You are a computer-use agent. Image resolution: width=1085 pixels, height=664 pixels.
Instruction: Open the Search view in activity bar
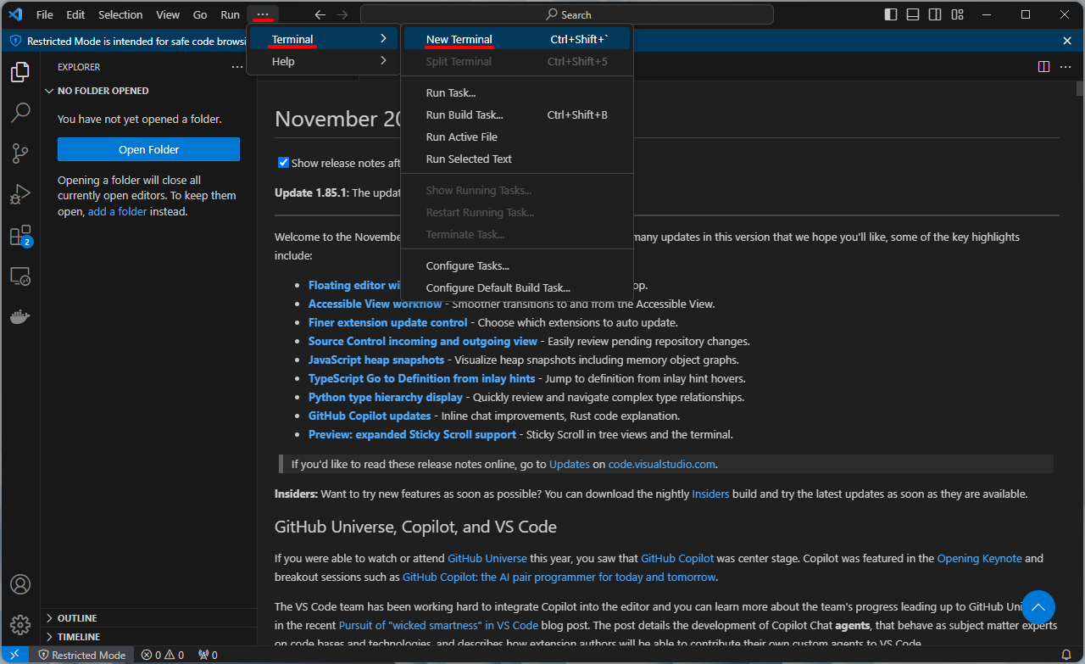[x=20, y=112]
